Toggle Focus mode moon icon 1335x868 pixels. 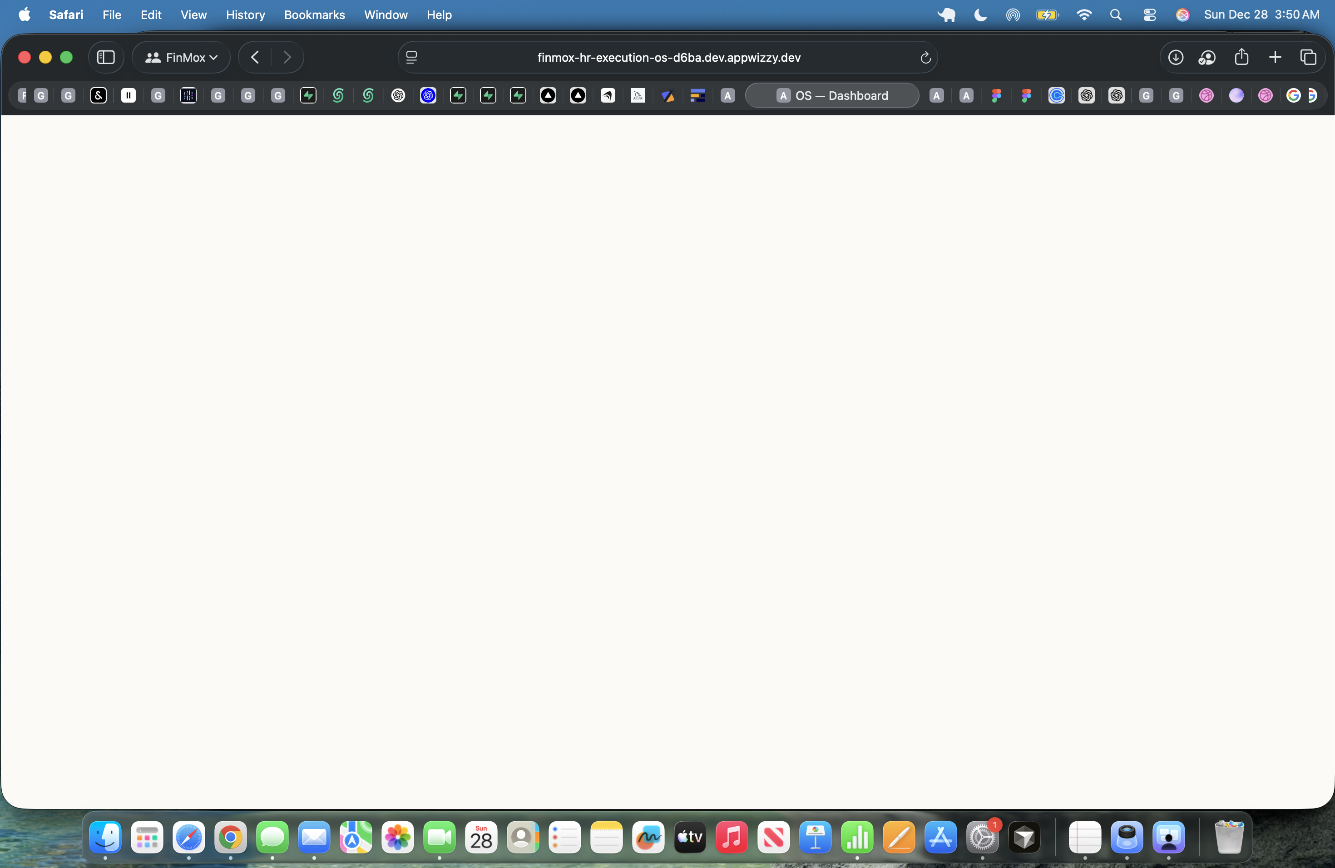980,15
